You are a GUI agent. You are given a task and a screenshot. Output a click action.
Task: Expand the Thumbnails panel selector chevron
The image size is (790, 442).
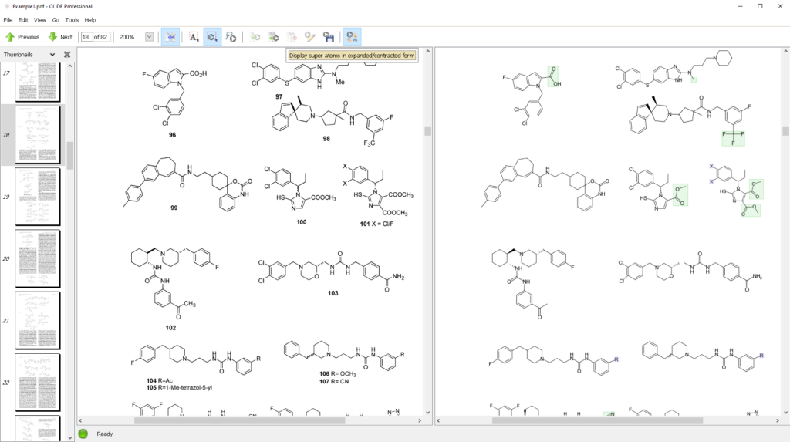tap(52, 55)
